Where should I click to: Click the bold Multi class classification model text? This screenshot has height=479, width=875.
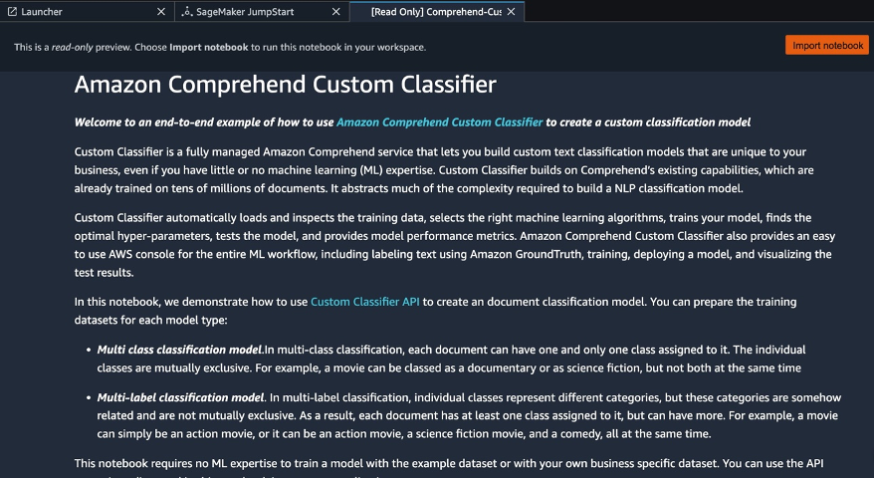(x=179, y=350)
